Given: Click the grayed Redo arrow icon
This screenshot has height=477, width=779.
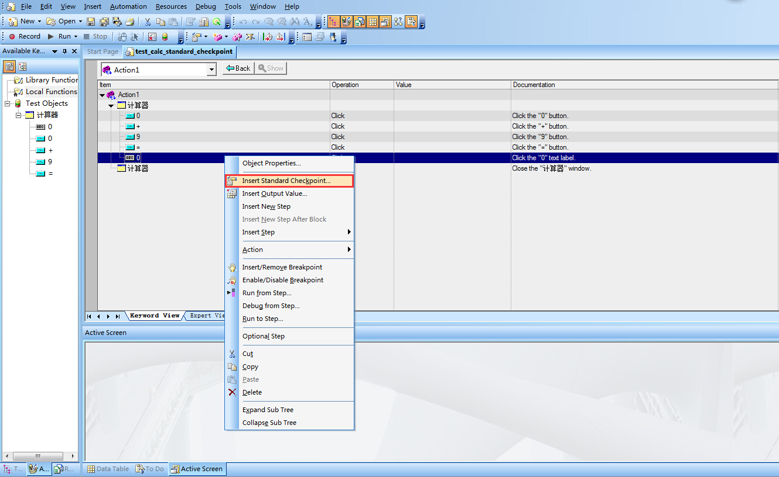Looking at the screenshot, I should click(256, 21).
